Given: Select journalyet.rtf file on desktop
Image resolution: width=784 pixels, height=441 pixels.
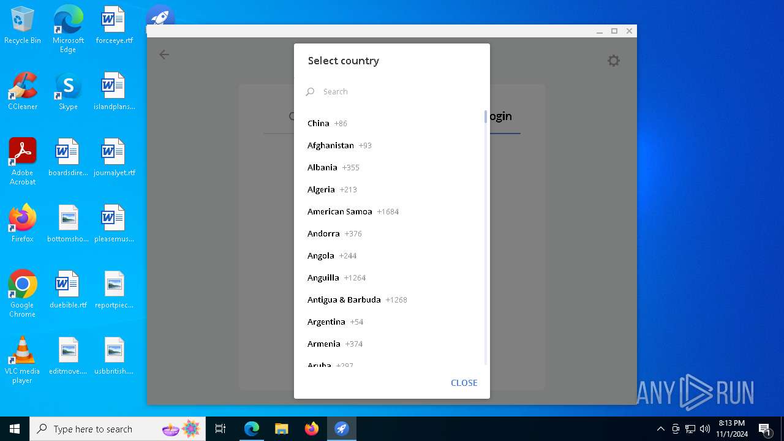Looking at the screenshot, I should pyautogui.click(x=114, y=157).
